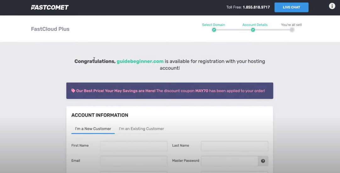Click the Master Password help question mark

click(263, 161)
